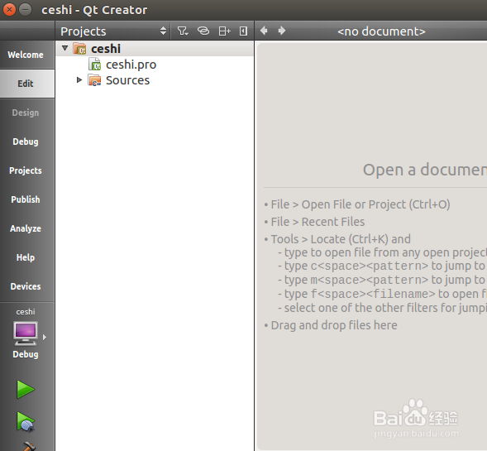Open the Design mode

coord(26,113)
